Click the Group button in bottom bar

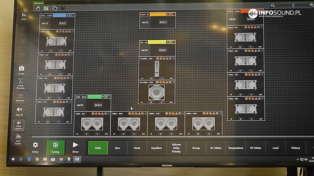click(x=196, y=148)
